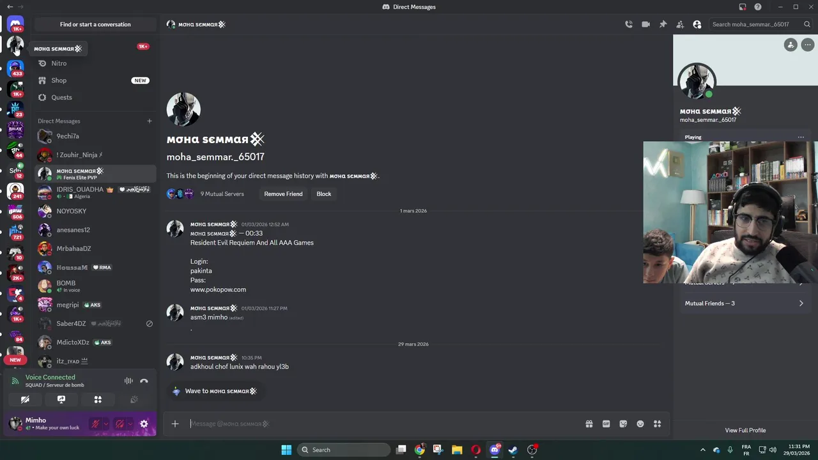Open DM with 9echi7a
The height and width of the screenshot is (460, 818).
click(95, 136)
